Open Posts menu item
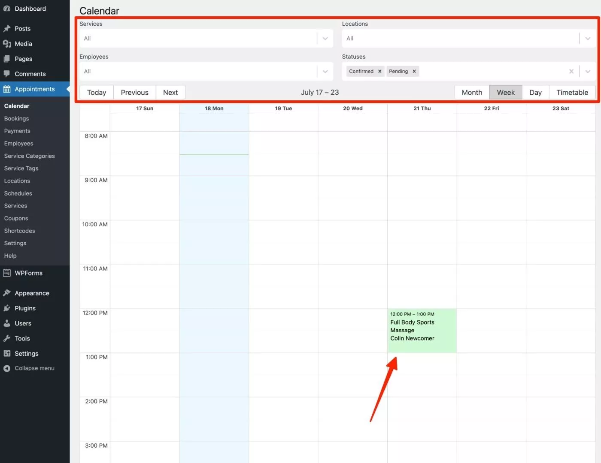601x463 pixels. click(x=35, y=28)
